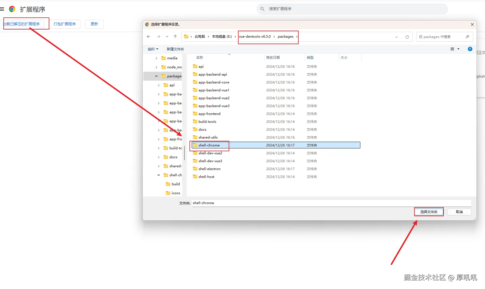This screenshot has width=485, height=289.
Task: Expand the media tree node
Action: point(156,58)
